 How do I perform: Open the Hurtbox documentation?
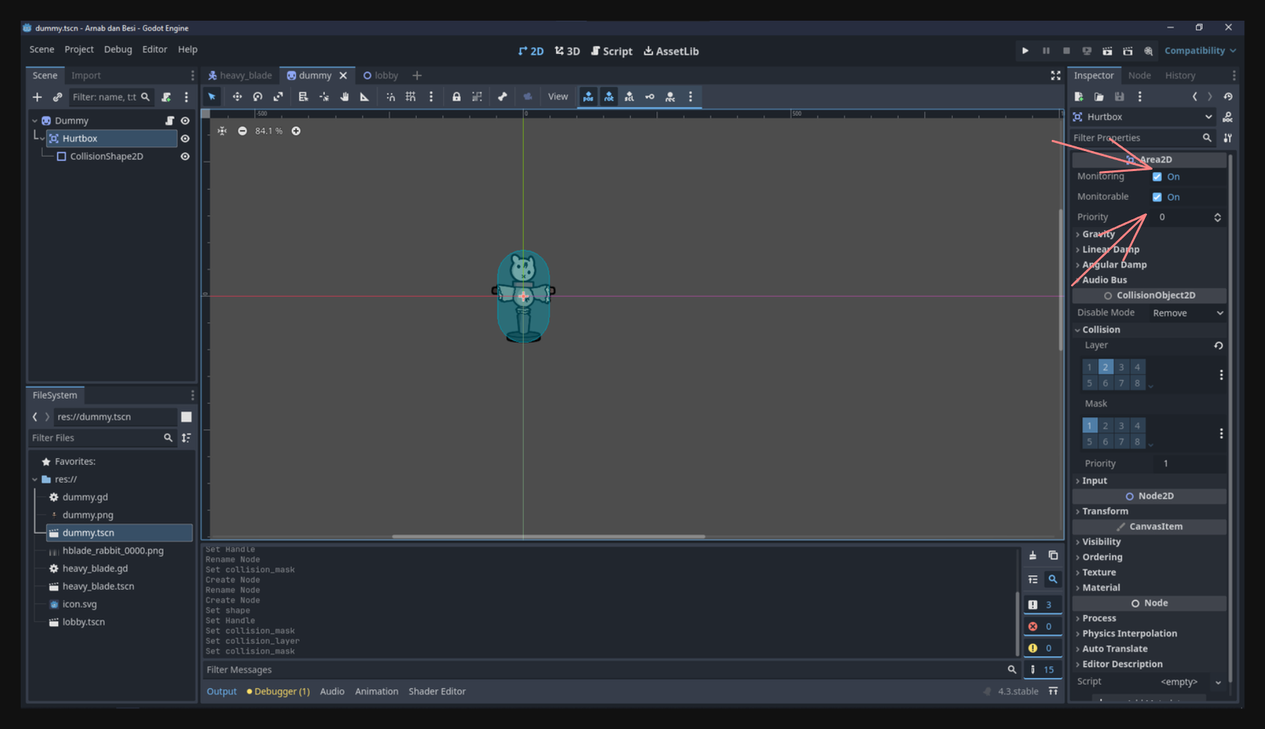coord(1228,117)
